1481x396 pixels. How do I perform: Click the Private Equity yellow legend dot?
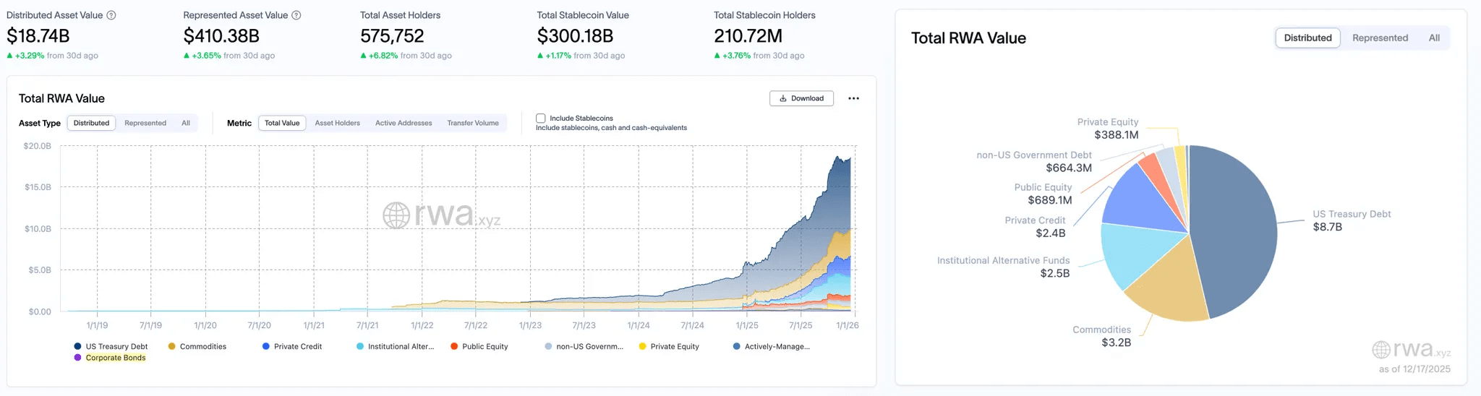pos(643,347)
